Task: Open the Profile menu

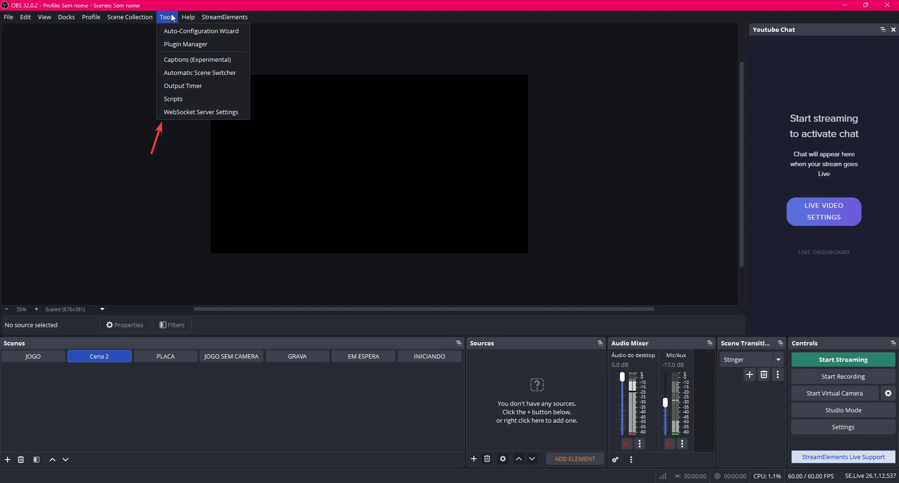Action: pyautogui.click(x=91, y=17)
